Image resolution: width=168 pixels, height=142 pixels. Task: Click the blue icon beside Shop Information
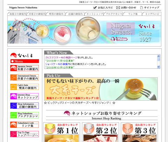click(x=14, y=106)
